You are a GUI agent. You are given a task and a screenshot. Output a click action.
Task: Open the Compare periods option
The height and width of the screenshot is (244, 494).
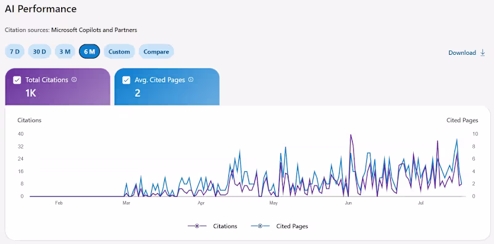pyautogui.click(x=156, y=52)
